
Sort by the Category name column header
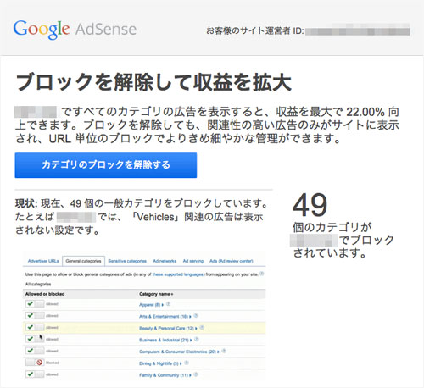point(156,294)
